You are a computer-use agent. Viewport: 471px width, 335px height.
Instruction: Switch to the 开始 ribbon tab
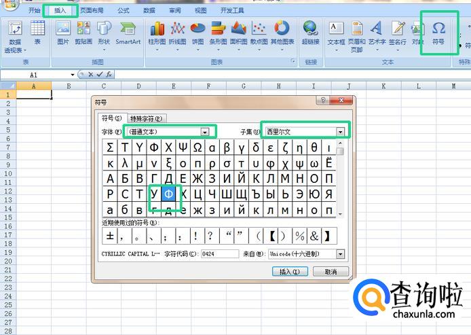(x=34, y=10)
